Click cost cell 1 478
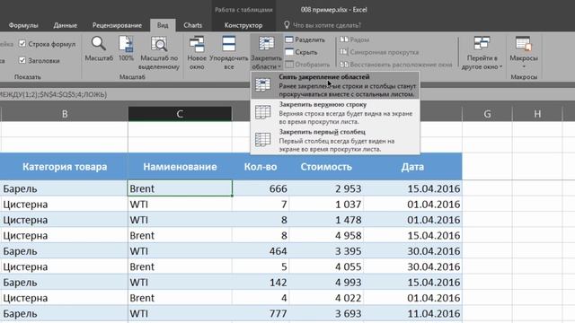This screenshot has height=323, width=575. tap(326, 220)
